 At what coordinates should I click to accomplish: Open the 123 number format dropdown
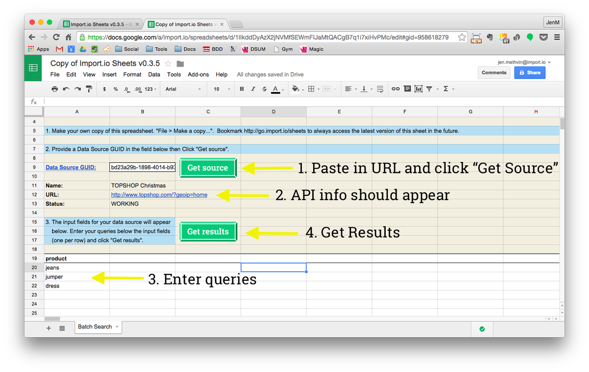(x=152, y=89)
